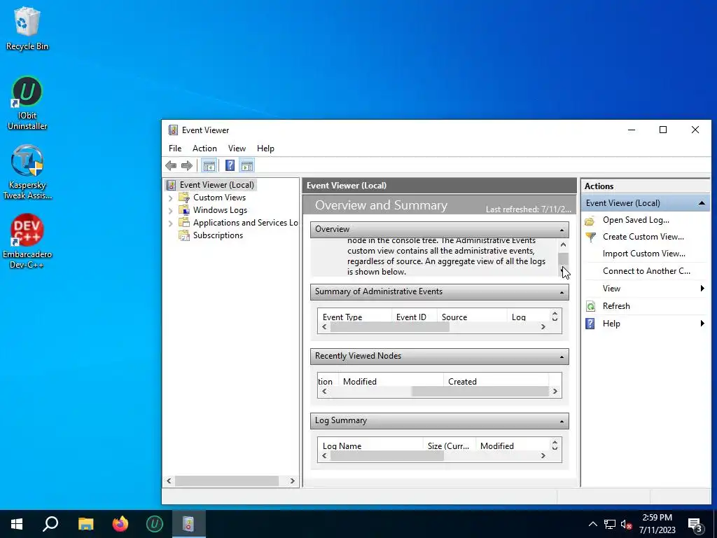The height and width of the screenshot is (538, 717).
Task: Click the Event ID column header
Action: click(x=415, y=317)
